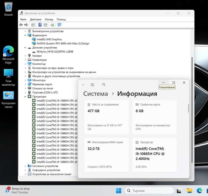
Task: Click the hamburger menu in Settings window
Action: click(93, 85)
